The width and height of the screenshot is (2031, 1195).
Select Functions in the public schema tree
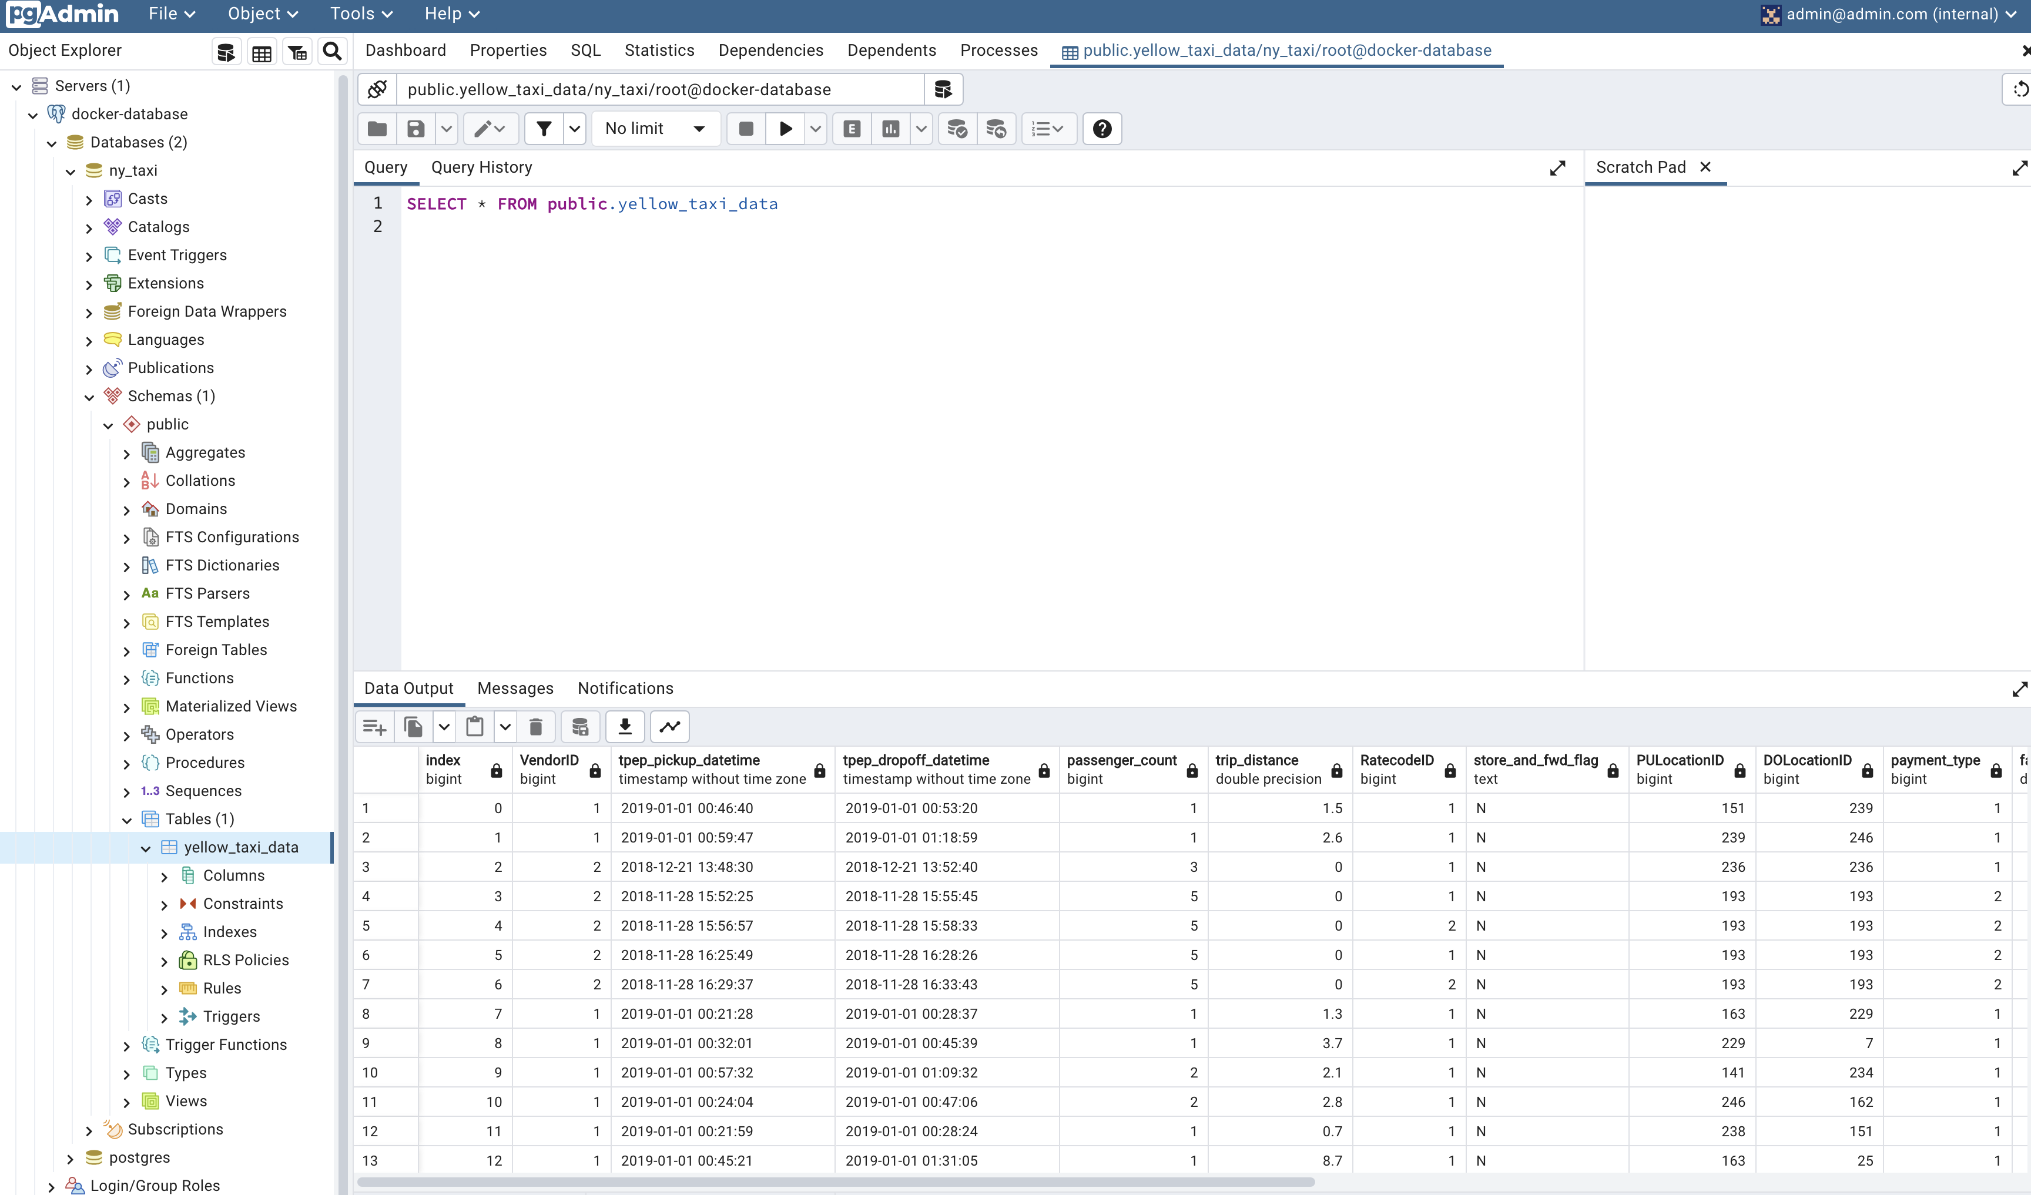(199, 679)
